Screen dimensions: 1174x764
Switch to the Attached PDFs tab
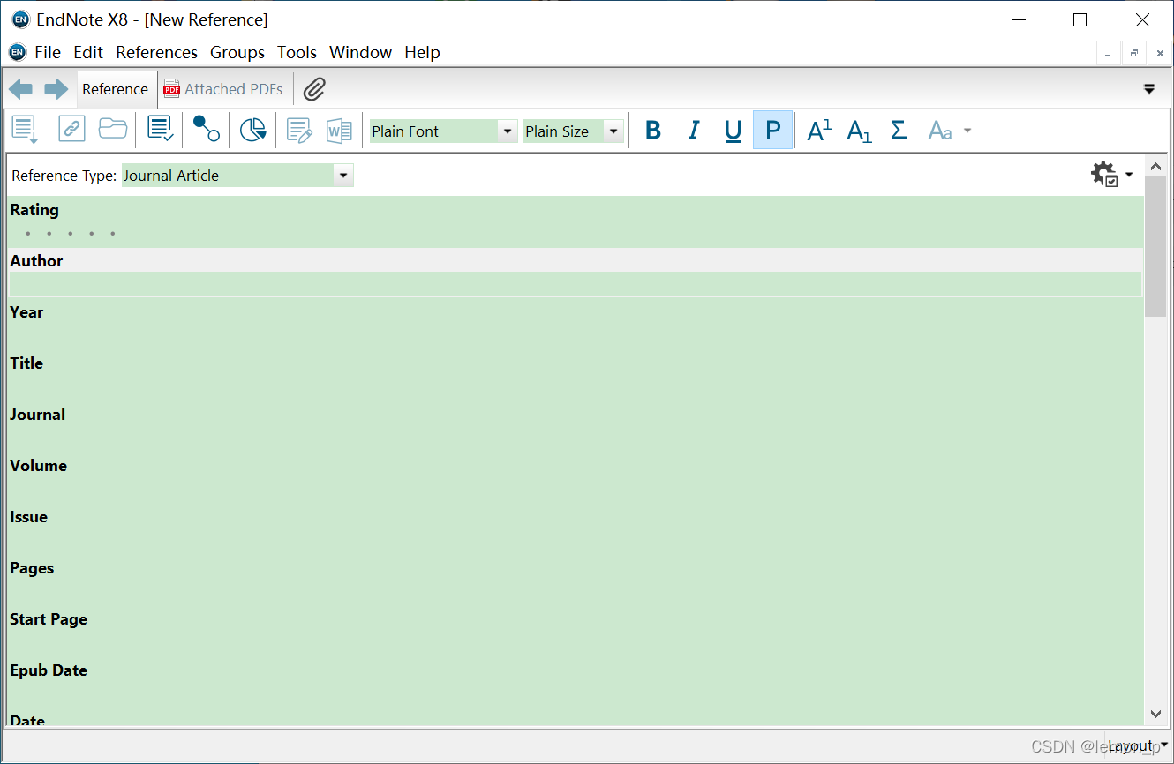224,89
